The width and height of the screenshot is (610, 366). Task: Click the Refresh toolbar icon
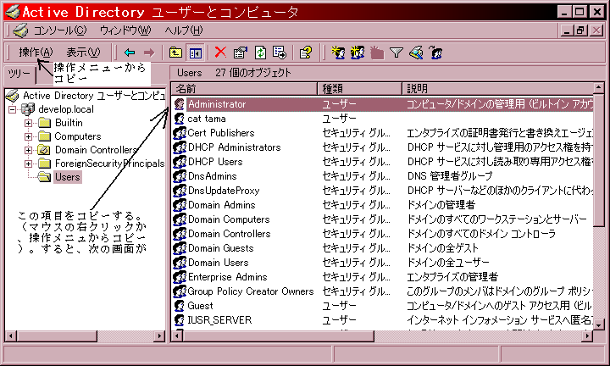click(260, 53)
